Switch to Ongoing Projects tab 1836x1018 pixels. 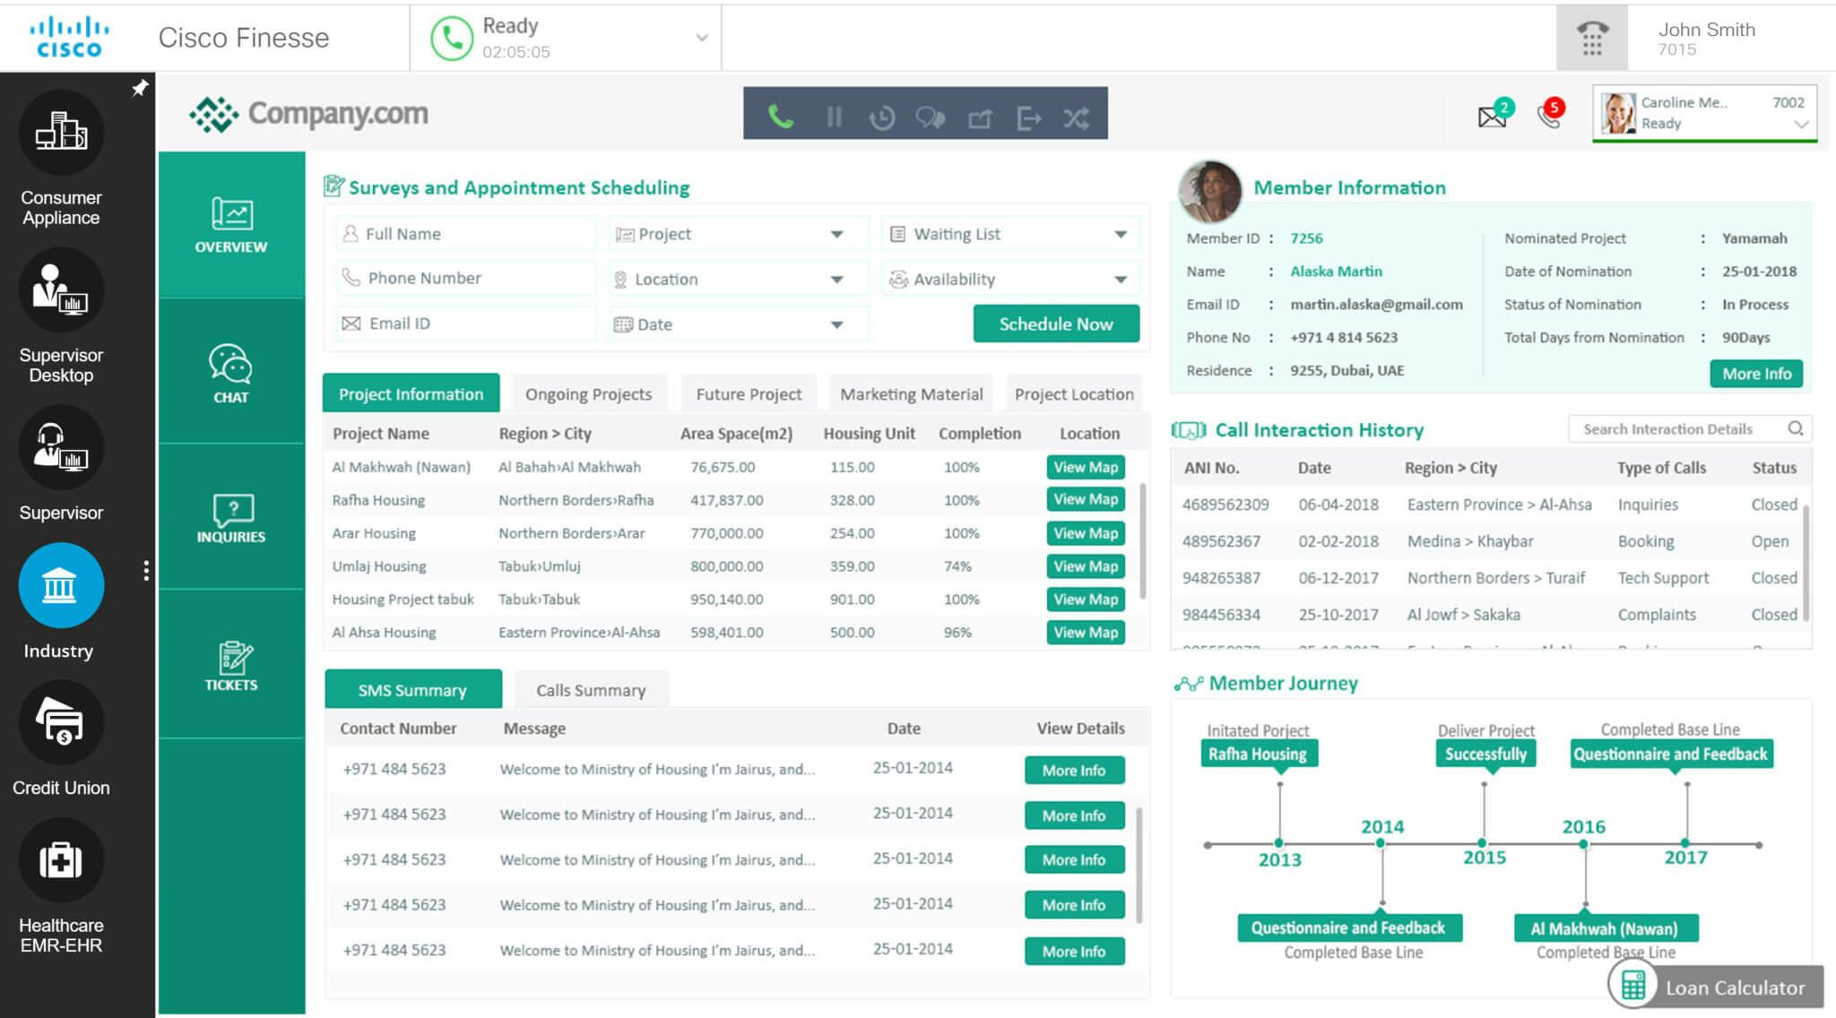[x=588, y=394]
